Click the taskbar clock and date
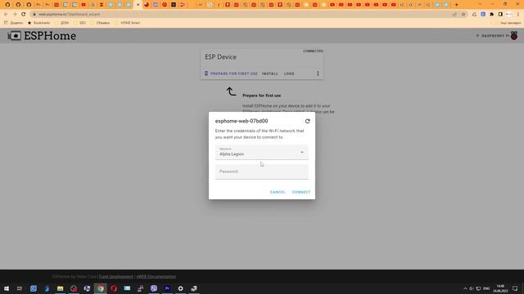The width and height of the screenshot is (524, 294). [x=500, y=288]
